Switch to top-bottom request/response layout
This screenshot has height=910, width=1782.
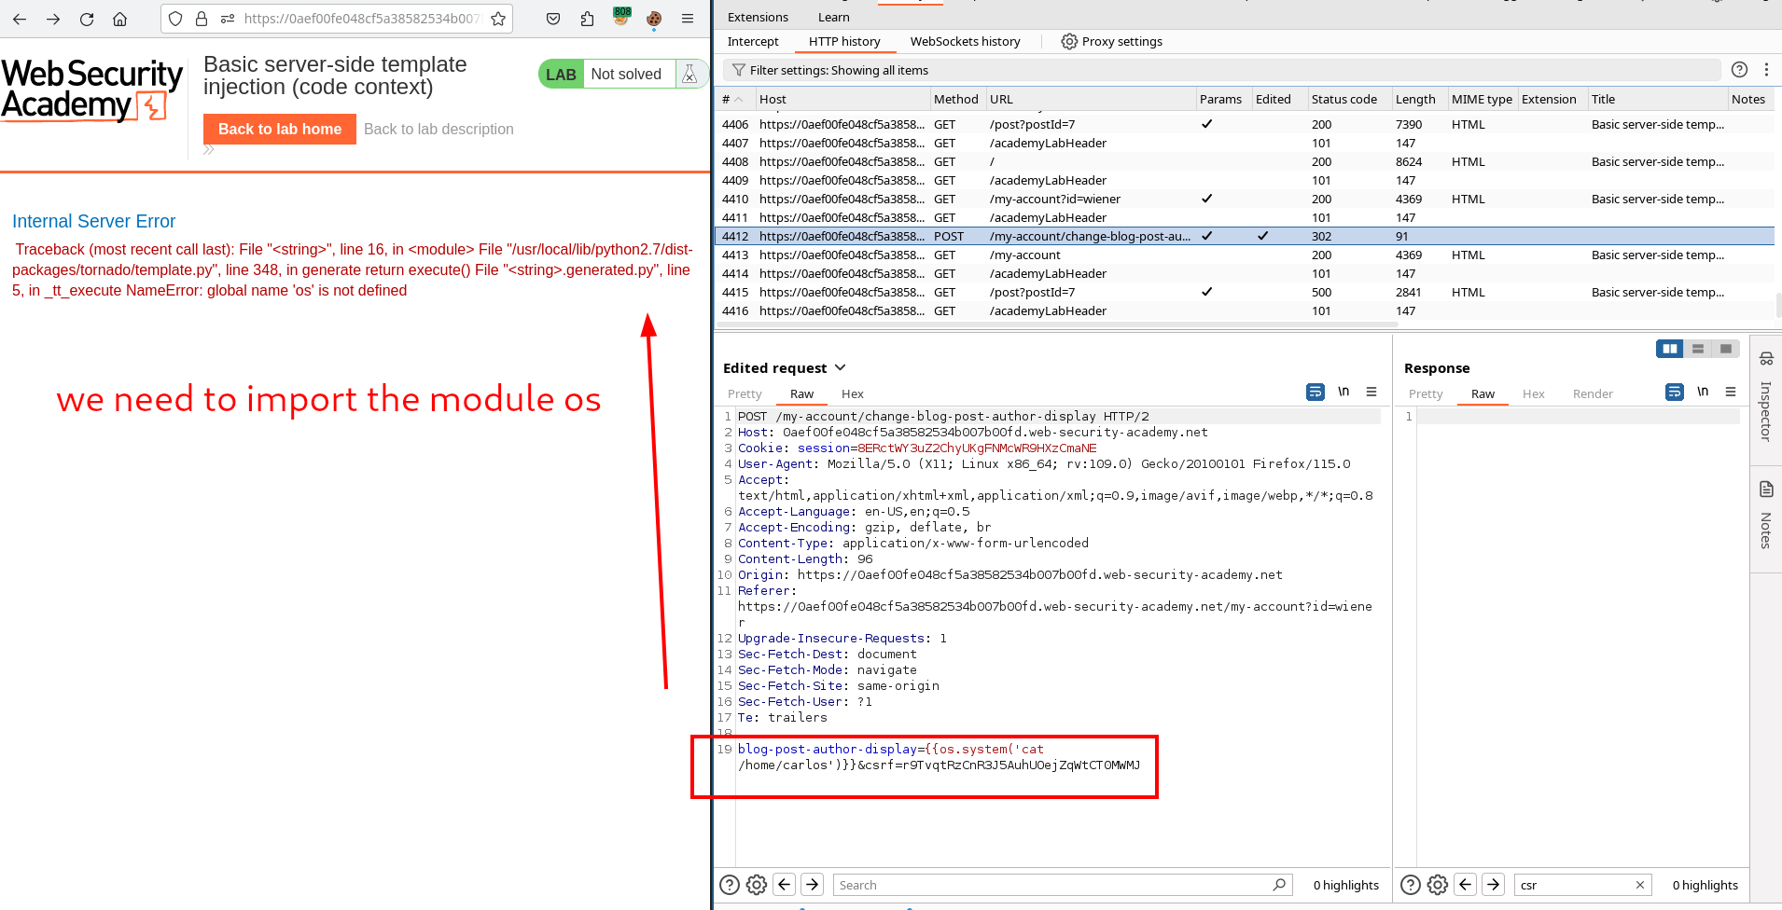pyautogui.click(x=1698, y=349)
